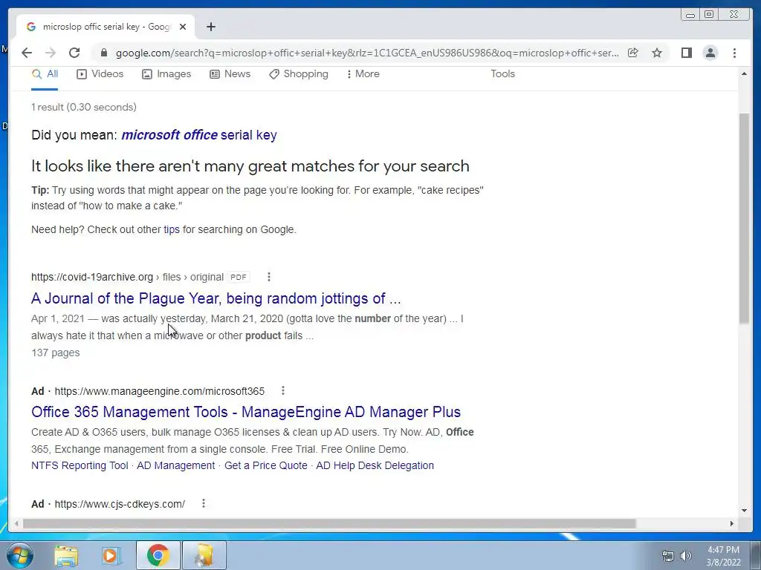
Task: Click the forward navigation arrow
Action: tap(51, 53)
